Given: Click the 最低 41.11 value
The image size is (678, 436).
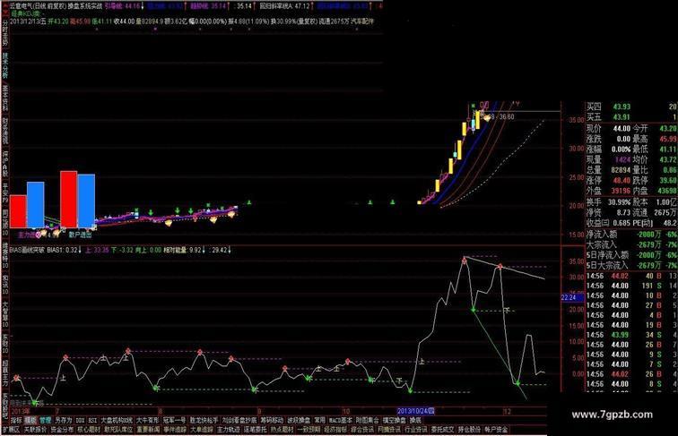Looking at the screenshot, I should click(668, 149).
